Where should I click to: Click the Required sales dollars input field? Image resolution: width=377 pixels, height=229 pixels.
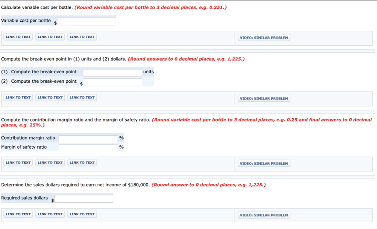[84, 198]
